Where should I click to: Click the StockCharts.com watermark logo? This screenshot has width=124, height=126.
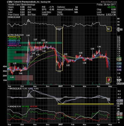click(109, 2)
